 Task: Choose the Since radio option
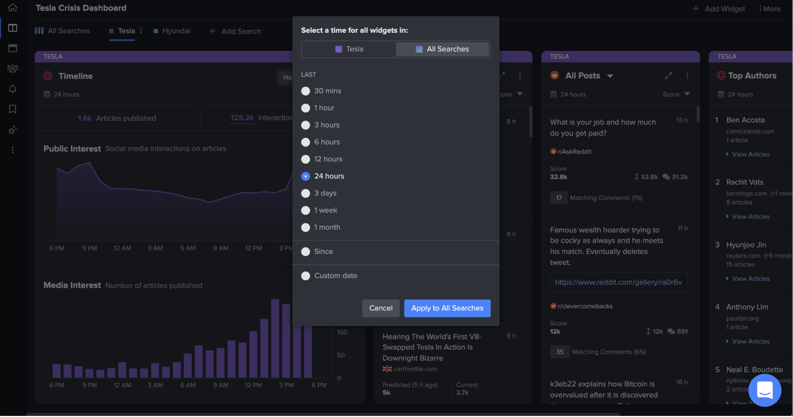coord(306,252)
